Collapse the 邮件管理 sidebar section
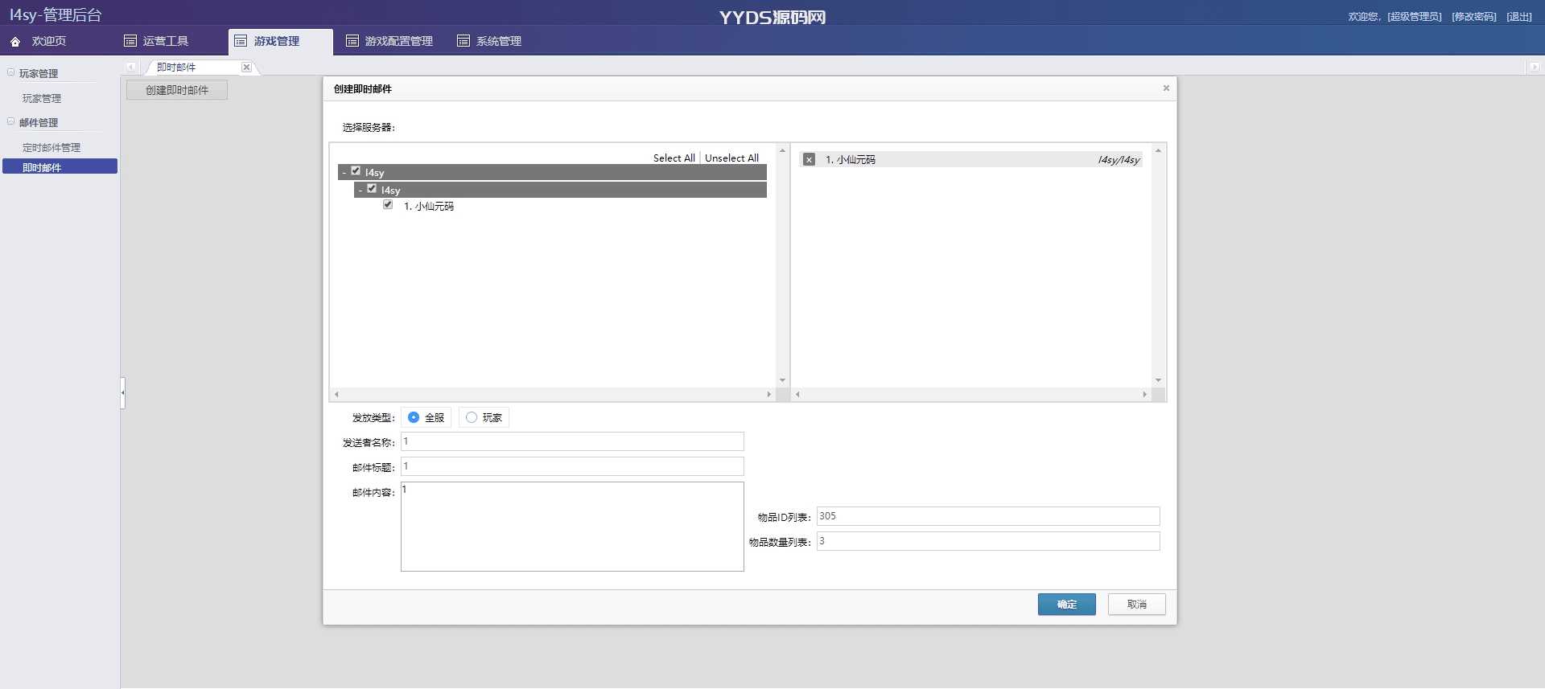The width and height of the screenshot is (1545, 689). 11,122
